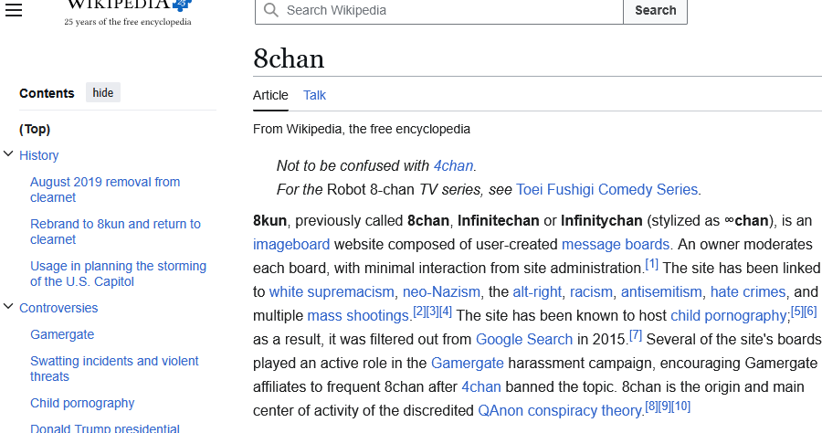Click the QAnon conspiracy theory link

[x=560, y=410]
